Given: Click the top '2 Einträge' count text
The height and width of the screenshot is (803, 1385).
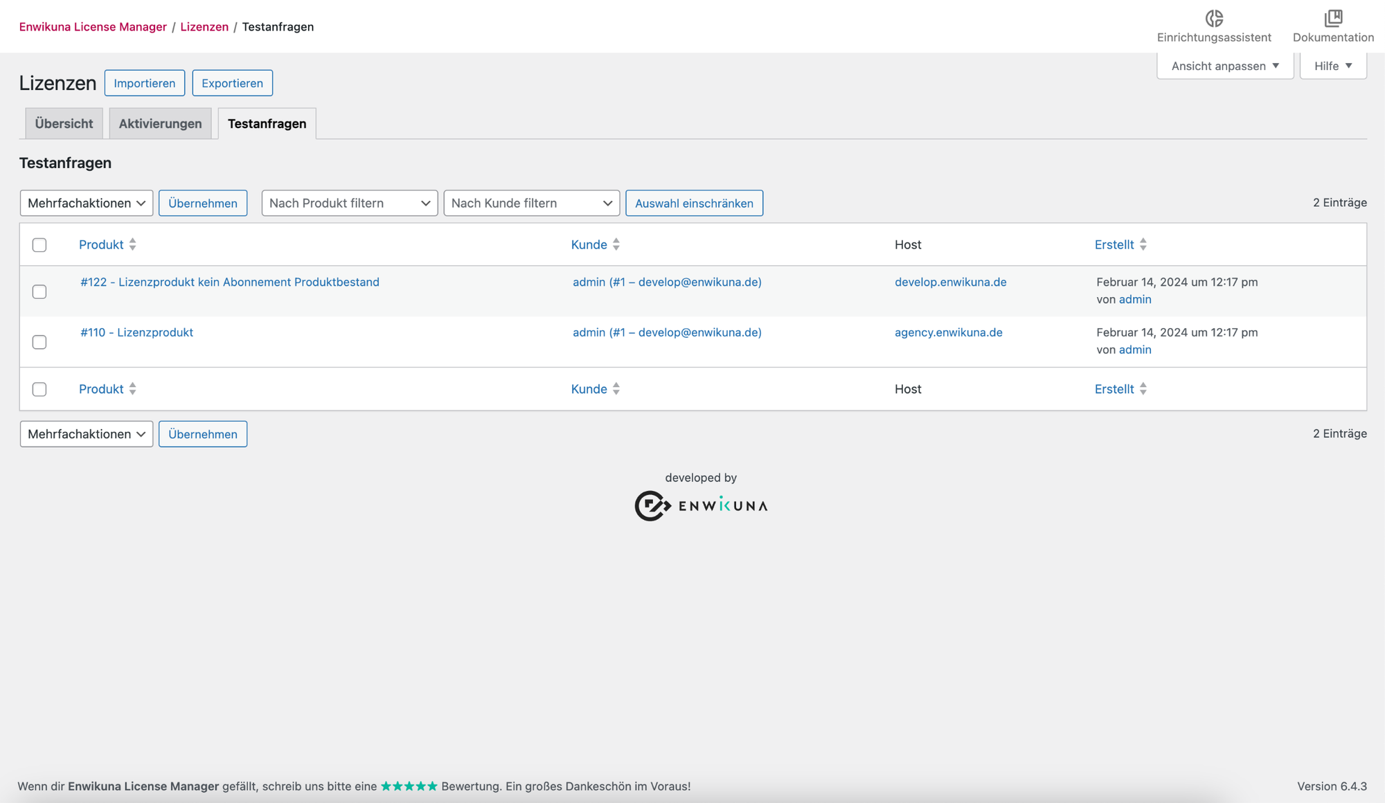Looking at the screenshot, I should [1340, 202].
